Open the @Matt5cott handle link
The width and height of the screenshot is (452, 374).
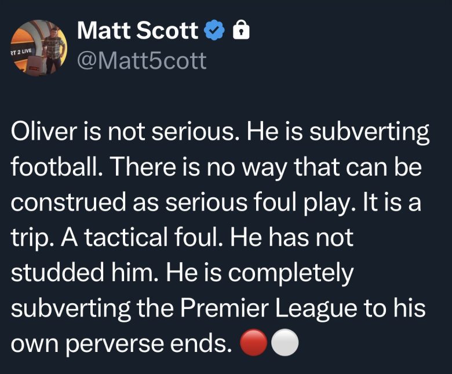(x=141, y=60)
